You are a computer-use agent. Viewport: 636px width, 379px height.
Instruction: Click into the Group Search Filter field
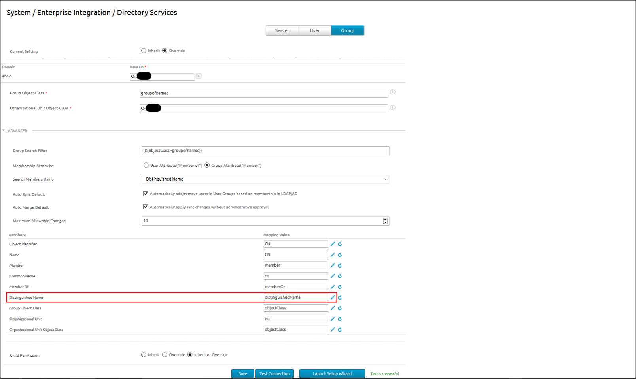(x=265, y=151)
